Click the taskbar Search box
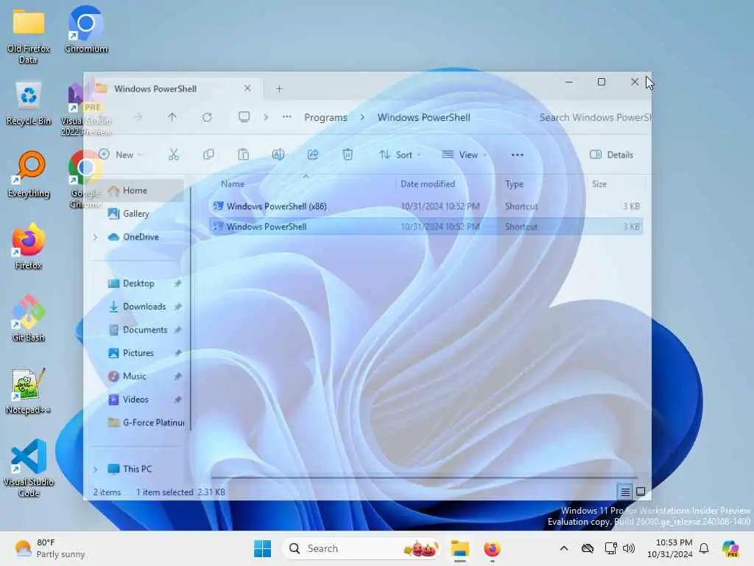The width and height of the screenshot is (754, 566). (362, 548)
